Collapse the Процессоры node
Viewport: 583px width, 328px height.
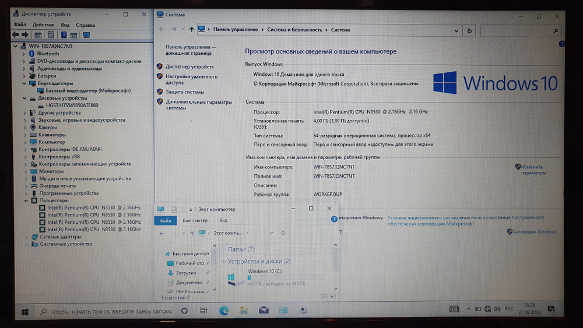coord(26,200)
